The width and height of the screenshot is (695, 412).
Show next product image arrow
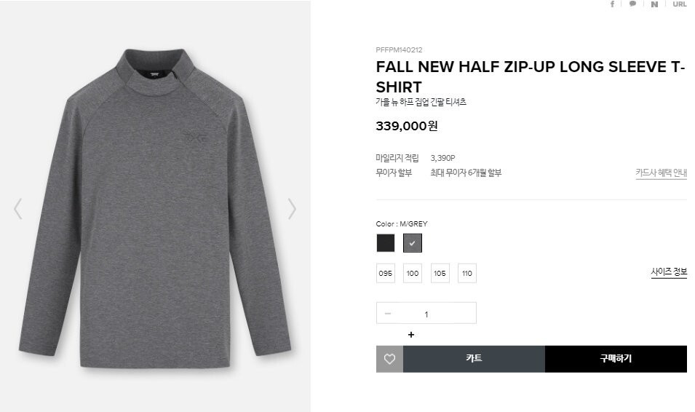pos(292,209)
